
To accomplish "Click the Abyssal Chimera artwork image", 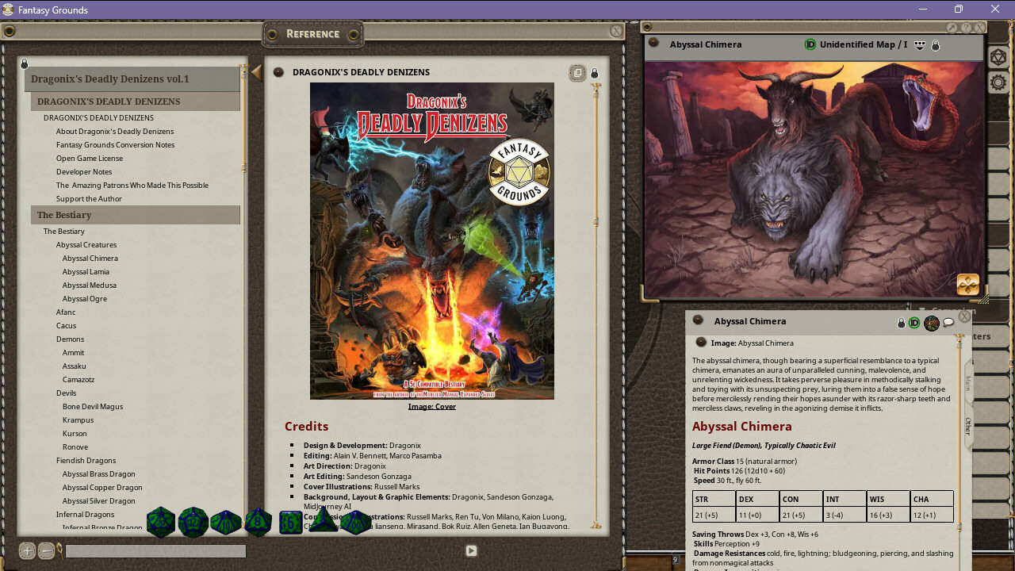I will 814,179.
